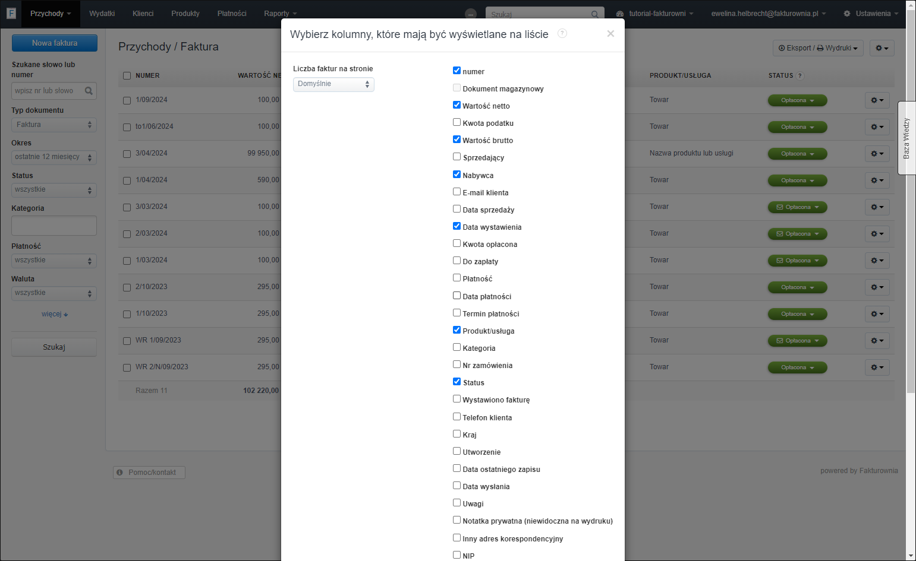The width and height of the screenshot is (916, 561).
Task: Uncheck the Status column checkbox
Action: pyautogui.click(x=457, y=381)
